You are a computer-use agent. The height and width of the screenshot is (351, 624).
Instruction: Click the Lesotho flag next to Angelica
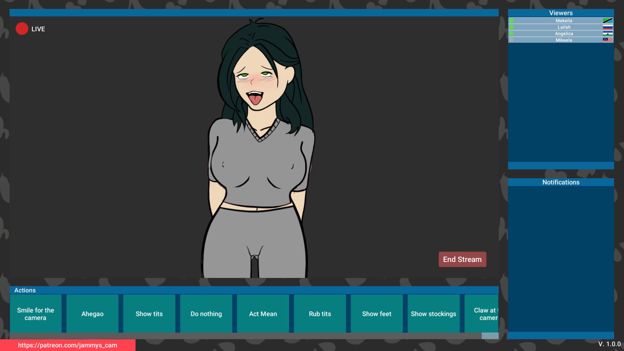607,33
